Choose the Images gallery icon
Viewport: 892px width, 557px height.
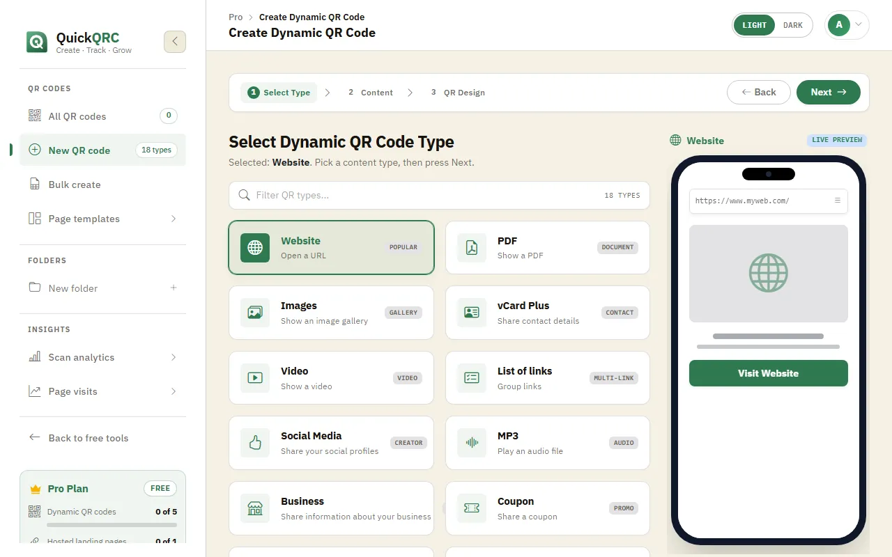click(x=255, y=313)
